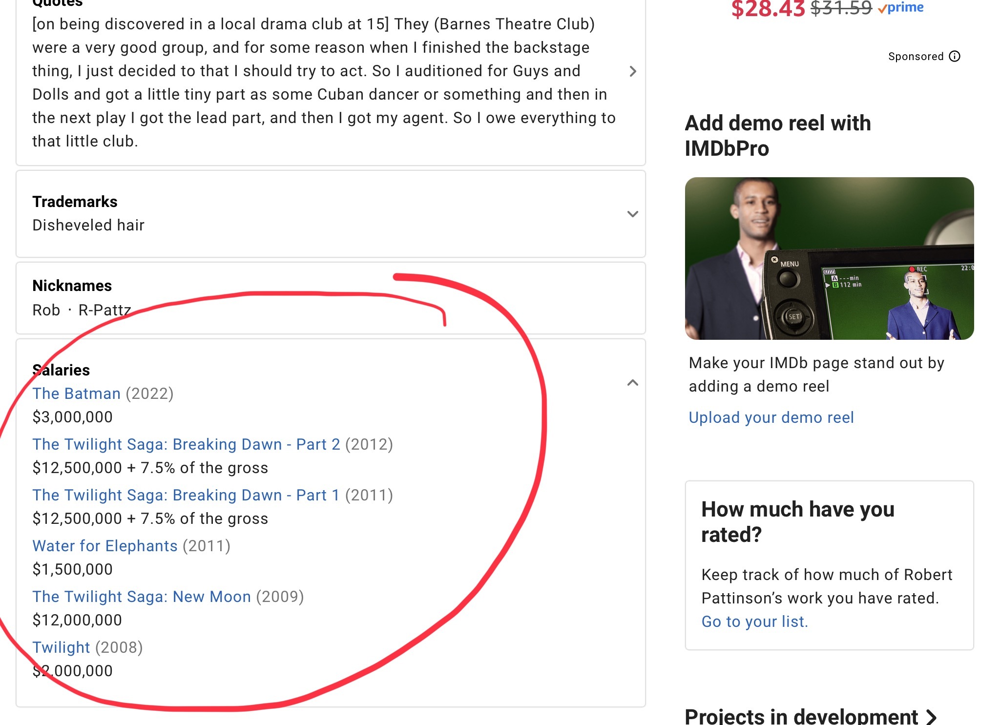Click the Salaries heading
The width and height of the screenshot is (1000, 725).
point(61,370)
